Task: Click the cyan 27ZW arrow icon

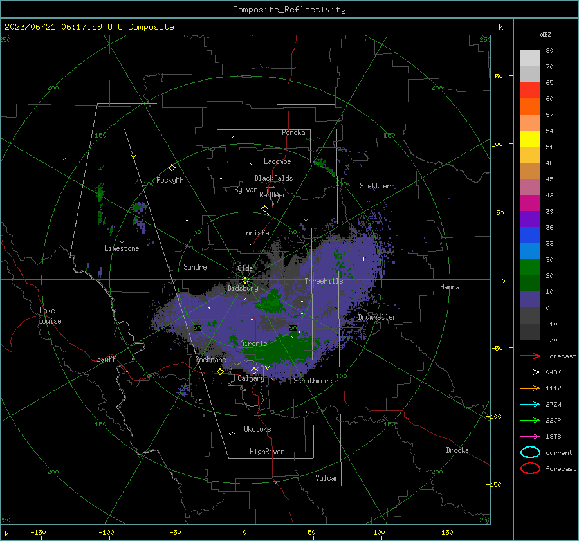Action: click(530, 405)
